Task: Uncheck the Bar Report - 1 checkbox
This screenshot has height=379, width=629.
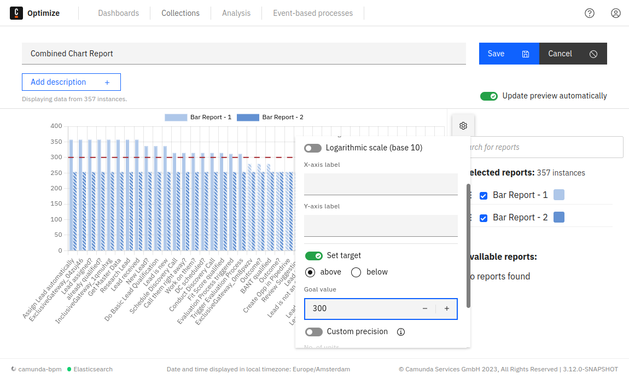Action: 483,195
